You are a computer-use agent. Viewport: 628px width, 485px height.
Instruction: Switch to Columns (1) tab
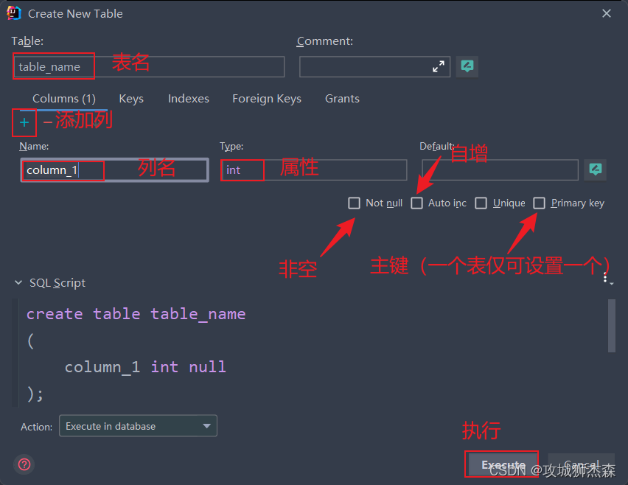64,99
